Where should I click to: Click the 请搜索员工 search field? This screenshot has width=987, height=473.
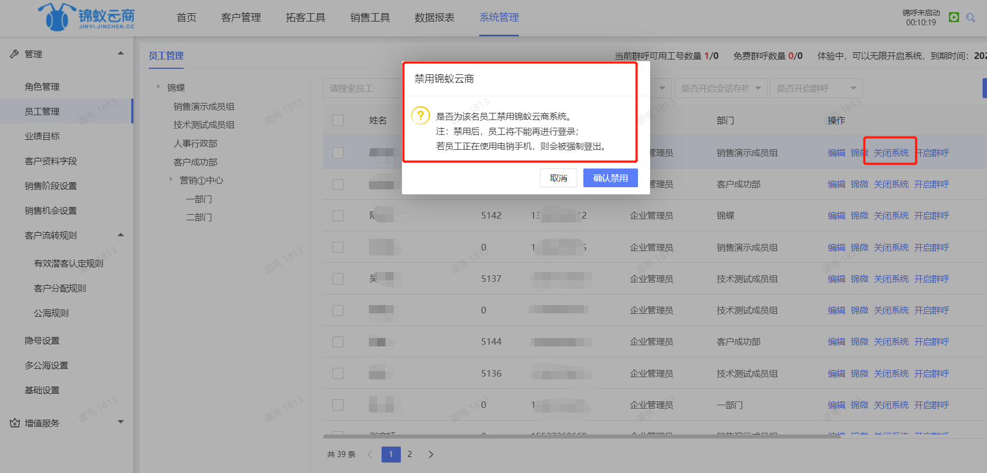pos(363,88)
